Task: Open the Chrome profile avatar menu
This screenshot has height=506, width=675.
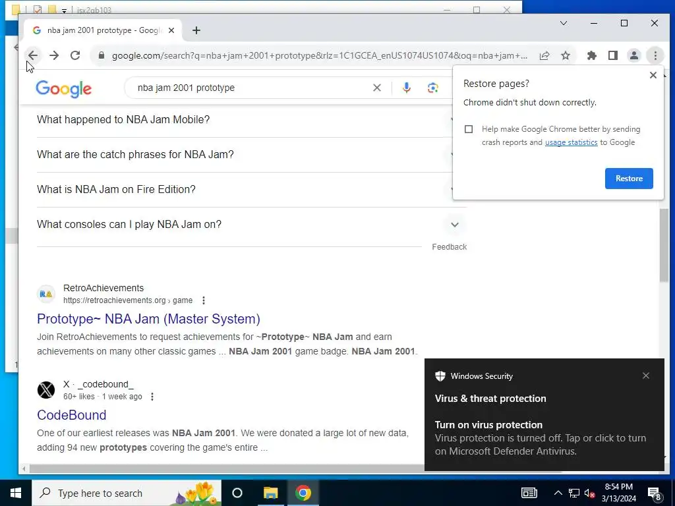Action: click(634, 55)
